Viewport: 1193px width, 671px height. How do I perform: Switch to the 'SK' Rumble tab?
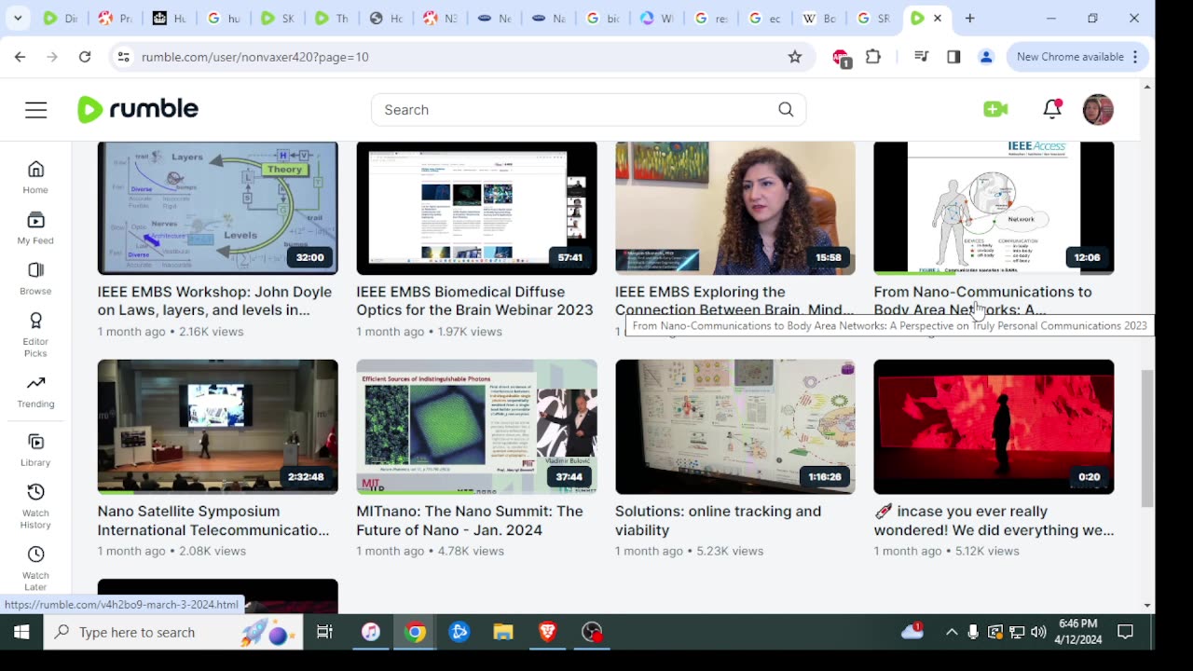tap(277, 18)
